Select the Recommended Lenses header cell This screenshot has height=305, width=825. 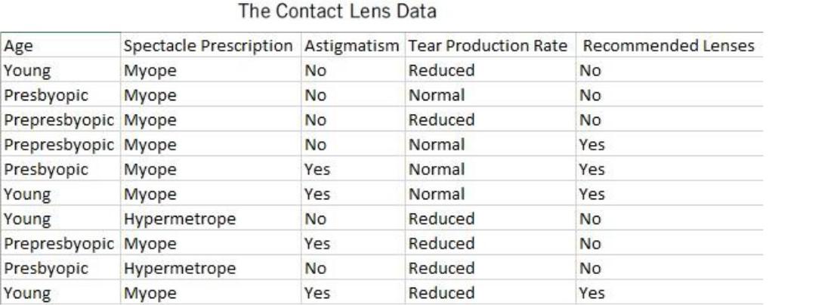[669, 46]
